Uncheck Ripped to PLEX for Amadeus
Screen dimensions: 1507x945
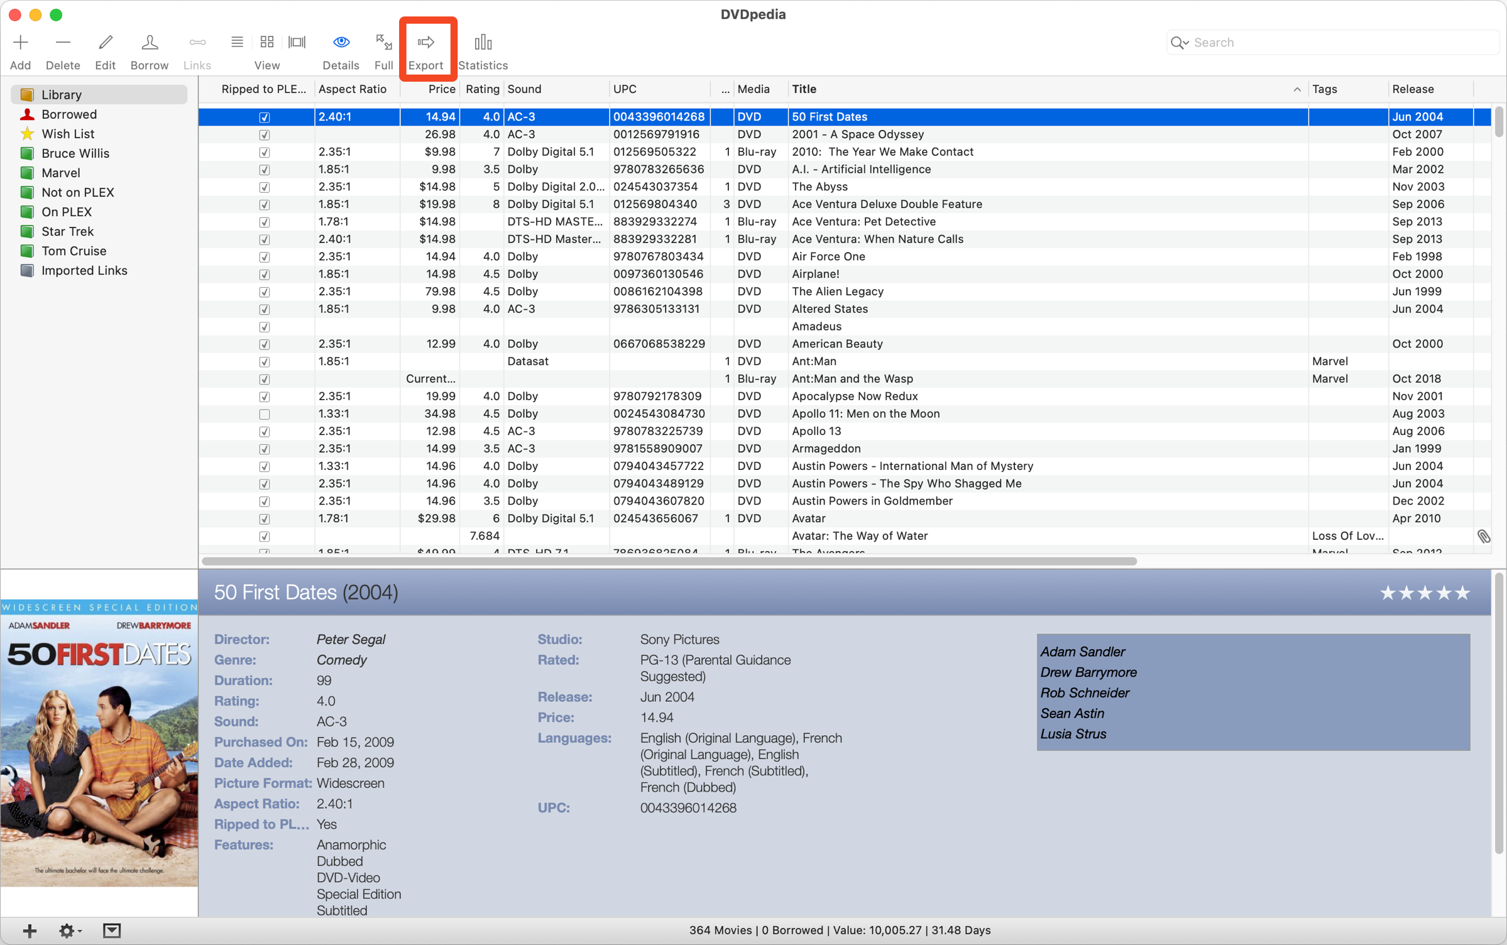pos(265,327)
